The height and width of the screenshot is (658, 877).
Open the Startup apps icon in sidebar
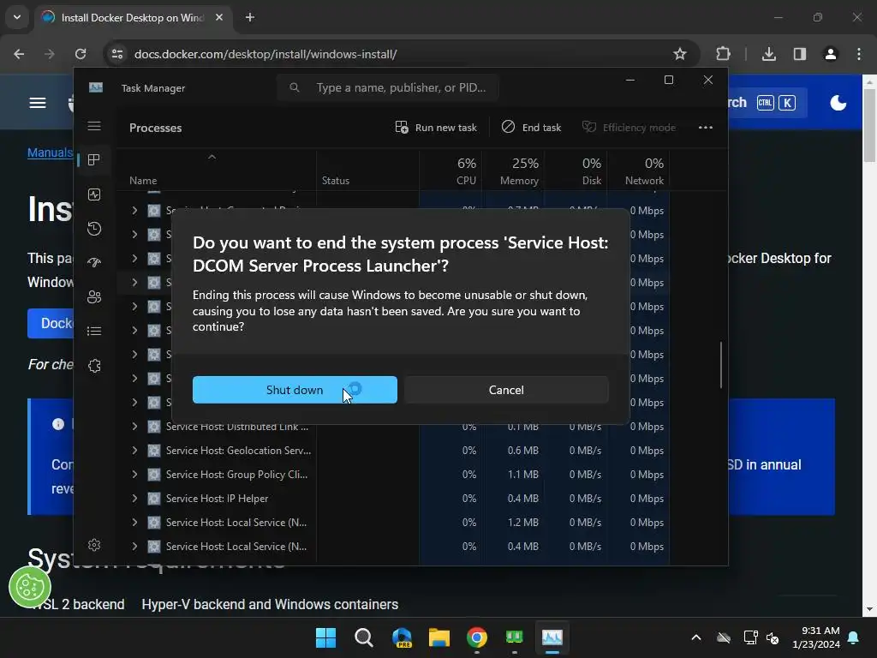pyautogui.click(x=94, y=262)
